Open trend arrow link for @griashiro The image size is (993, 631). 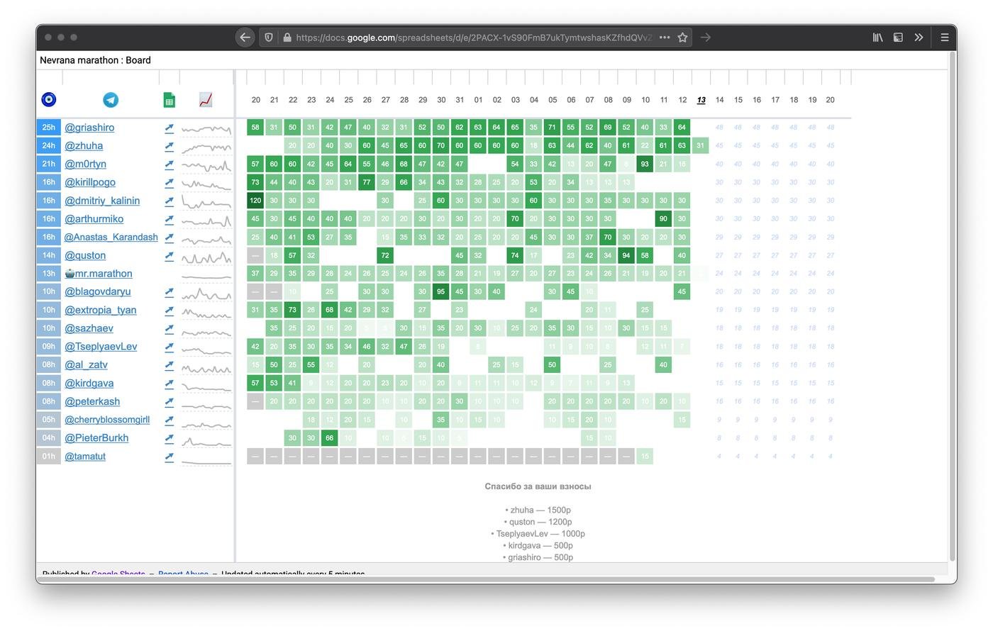point(169,128)
